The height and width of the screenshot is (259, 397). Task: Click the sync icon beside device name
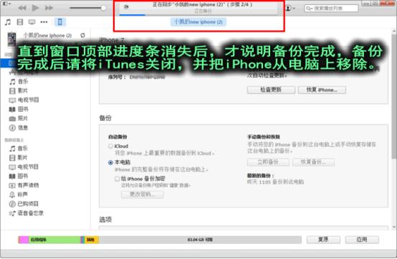[x=82, y=35]
